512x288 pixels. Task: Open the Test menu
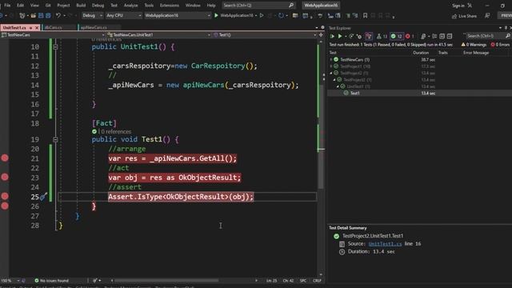click(x=114, y=6)
